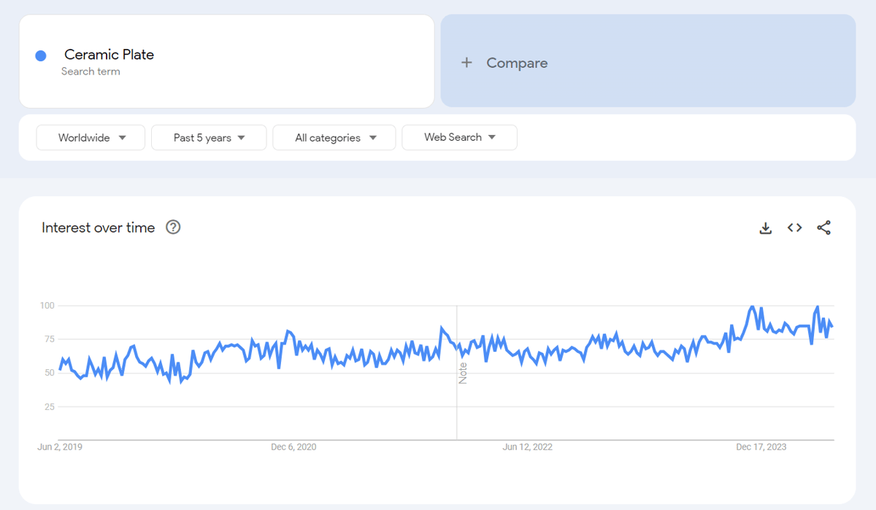Edit the Ceramic Plate search term
Viewport: 876px width, 510px height.
[109, 55]
